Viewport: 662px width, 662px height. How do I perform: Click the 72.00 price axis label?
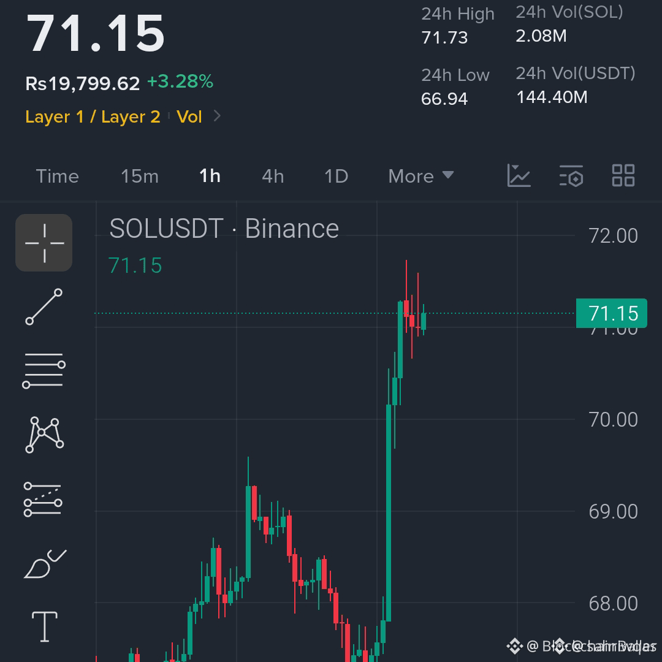[613, 235]
